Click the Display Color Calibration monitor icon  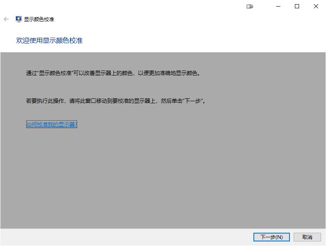point(19,19)
